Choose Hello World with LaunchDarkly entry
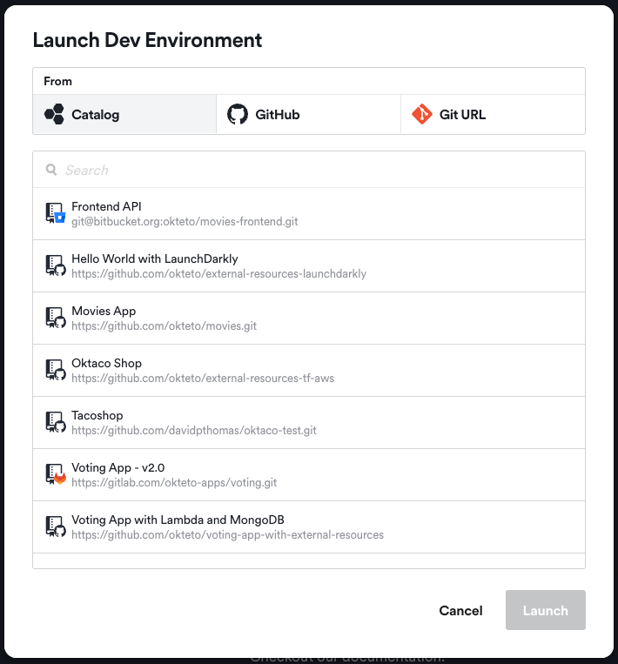 309,266
